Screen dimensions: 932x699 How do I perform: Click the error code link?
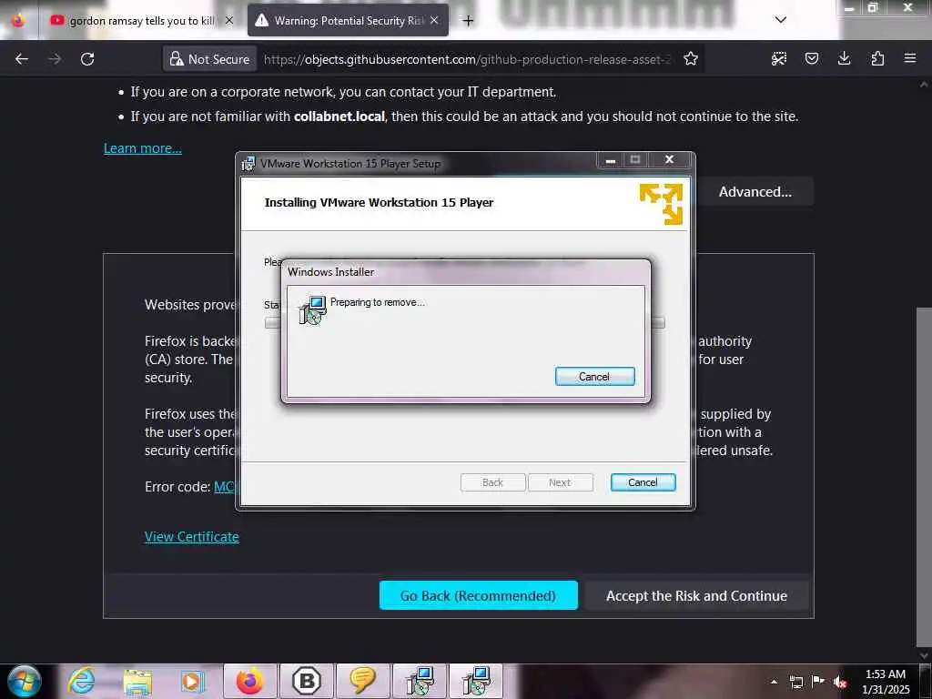225,487
